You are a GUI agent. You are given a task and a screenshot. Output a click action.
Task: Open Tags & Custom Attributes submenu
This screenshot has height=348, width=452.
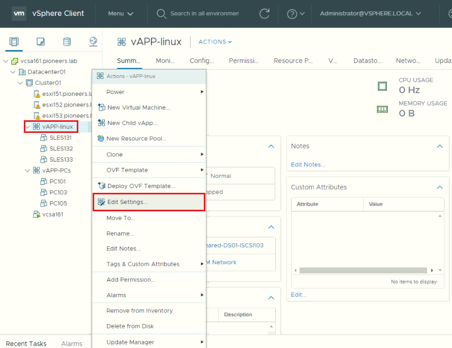[149, 264]
